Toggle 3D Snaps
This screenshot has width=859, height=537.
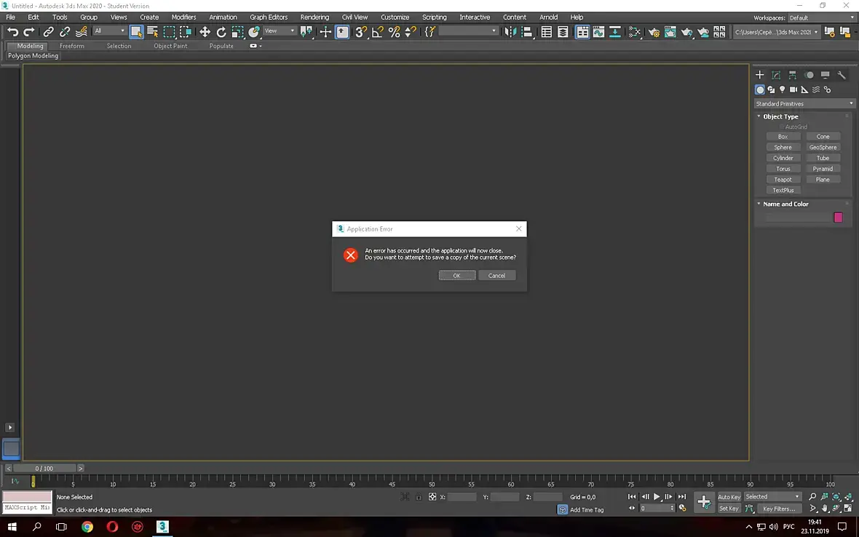pyautogui.click(x=361, y=32)
